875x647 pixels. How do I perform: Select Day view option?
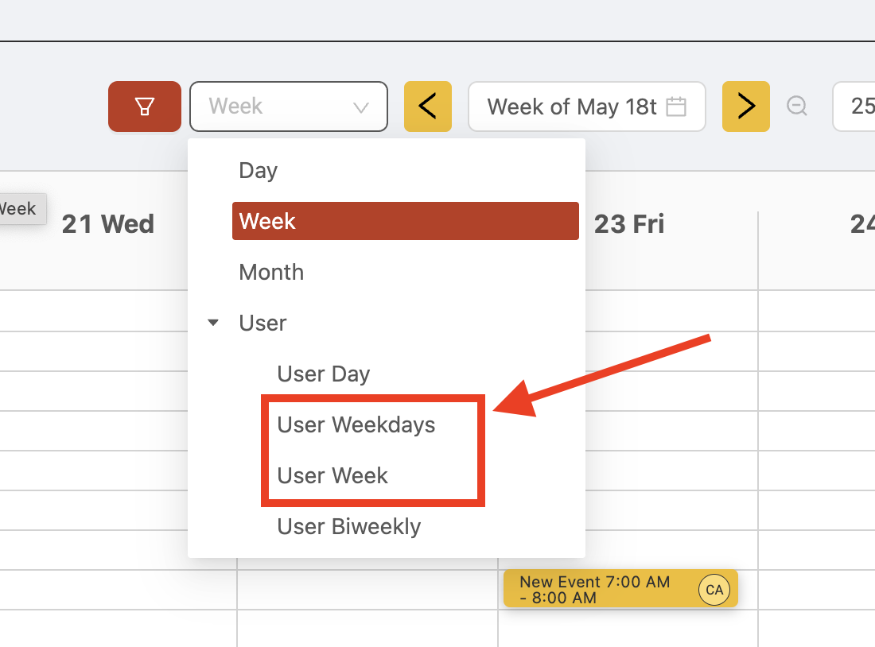405,170
